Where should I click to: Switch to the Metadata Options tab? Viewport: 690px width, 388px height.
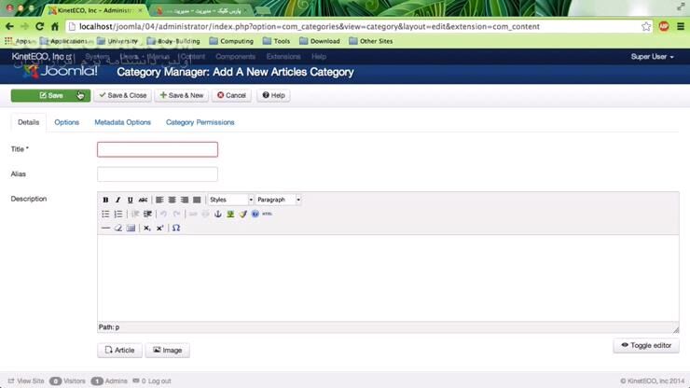coord(122,122)
